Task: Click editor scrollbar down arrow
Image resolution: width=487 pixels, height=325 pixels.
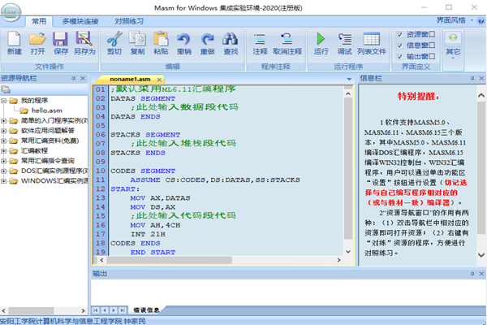Action: [348, 252]
